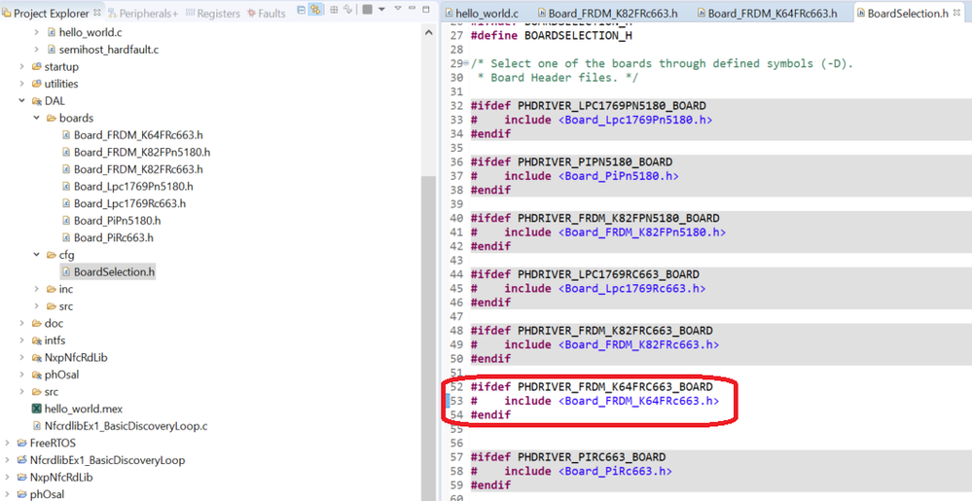Open the Board_FRDM_K82FRc663.h editor tab
This screenshot has width=972, height=501.
point(607,13)
